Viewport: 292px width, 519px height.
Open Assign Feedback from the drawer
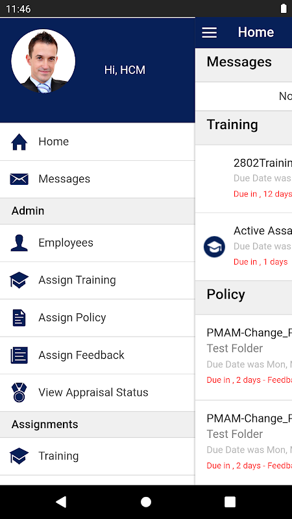point(97,356)
